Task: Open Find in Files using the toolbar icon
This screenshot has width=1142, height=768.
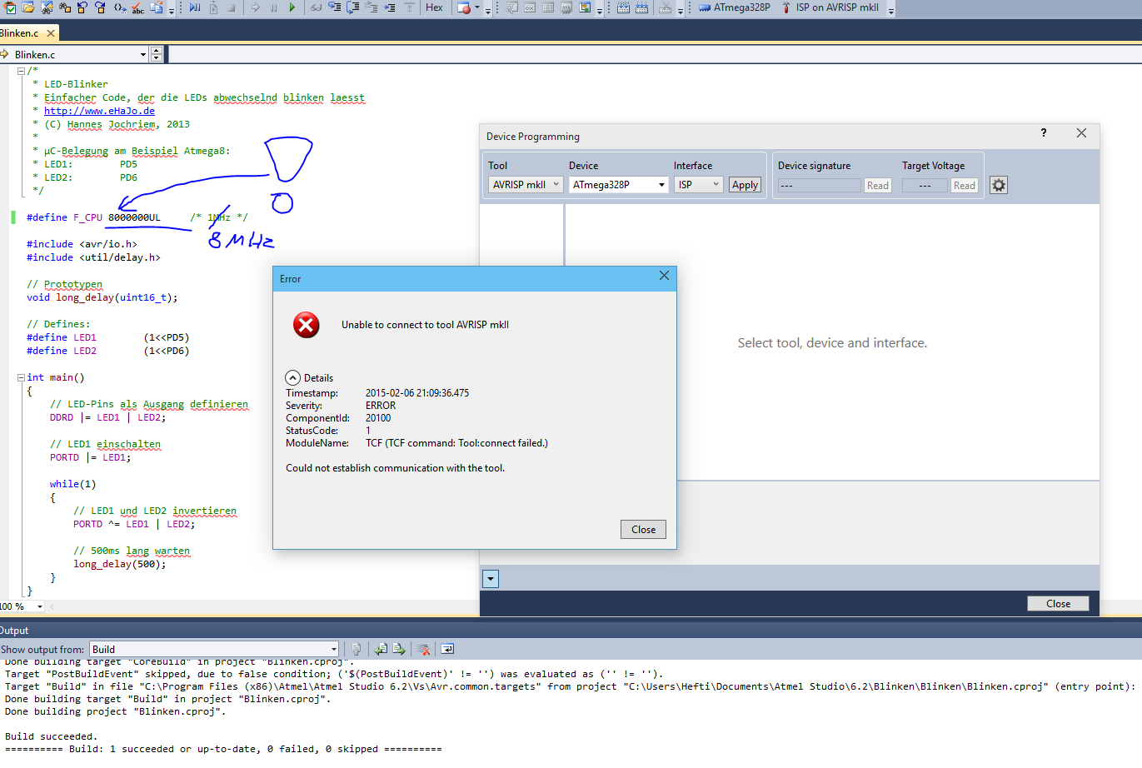Action: click(47, 8)
